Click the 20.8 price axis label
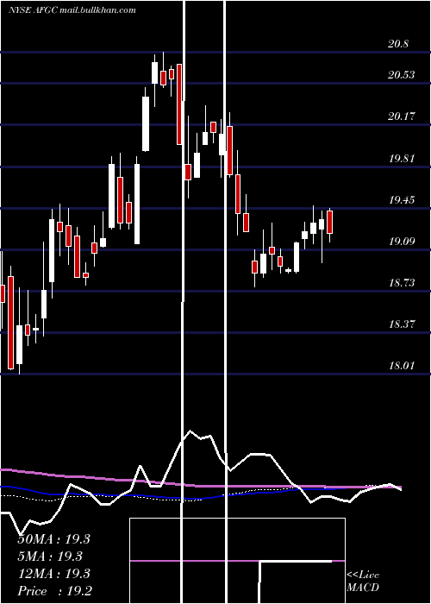 click(x=398, y=44)
